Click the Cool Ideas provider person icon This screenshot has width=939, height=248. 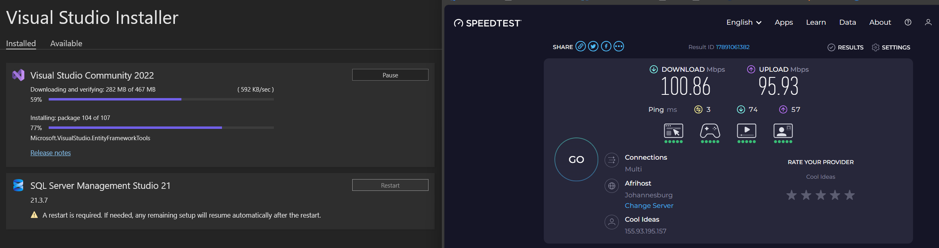(612, 222)
